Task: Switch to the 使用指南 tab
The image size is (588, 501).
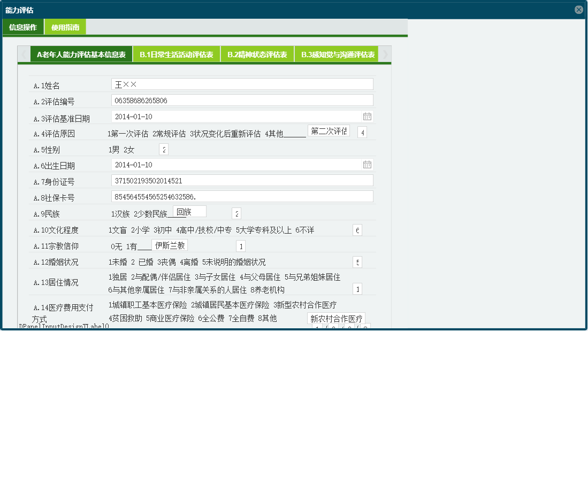Action: [x=64, y=26]
